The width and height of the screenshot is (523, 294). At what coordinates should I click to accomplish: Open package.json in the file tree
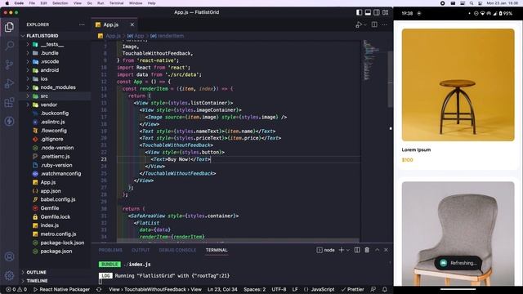(x=56, y=252)
